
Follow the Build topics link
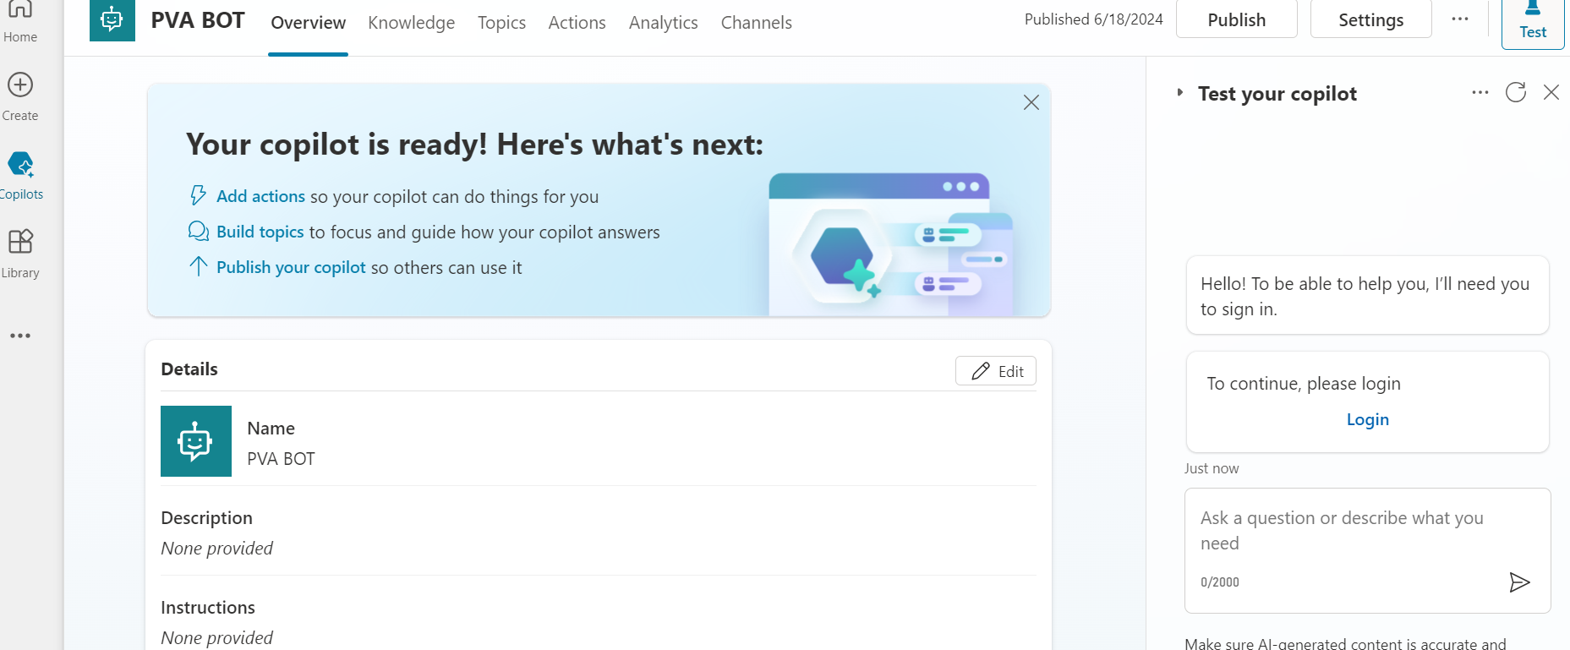[260, 232]
